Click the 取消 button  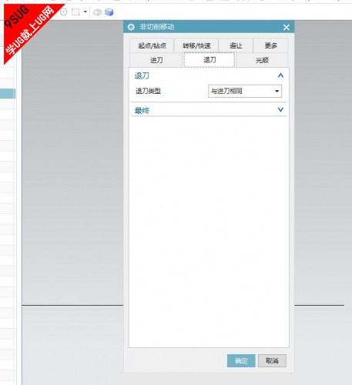point(272,361)
